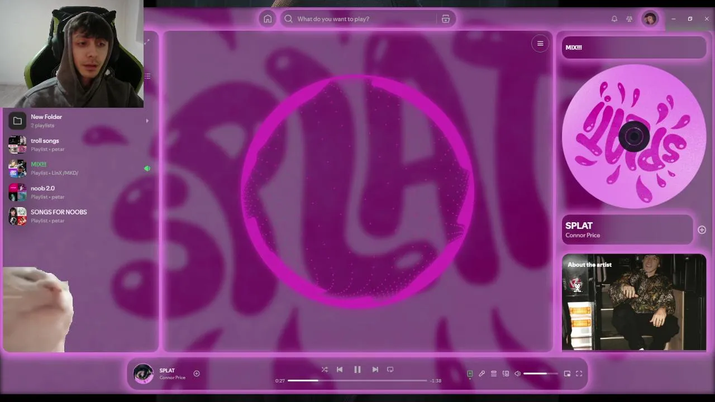Open the miniplayer

(x=567, y=374)
